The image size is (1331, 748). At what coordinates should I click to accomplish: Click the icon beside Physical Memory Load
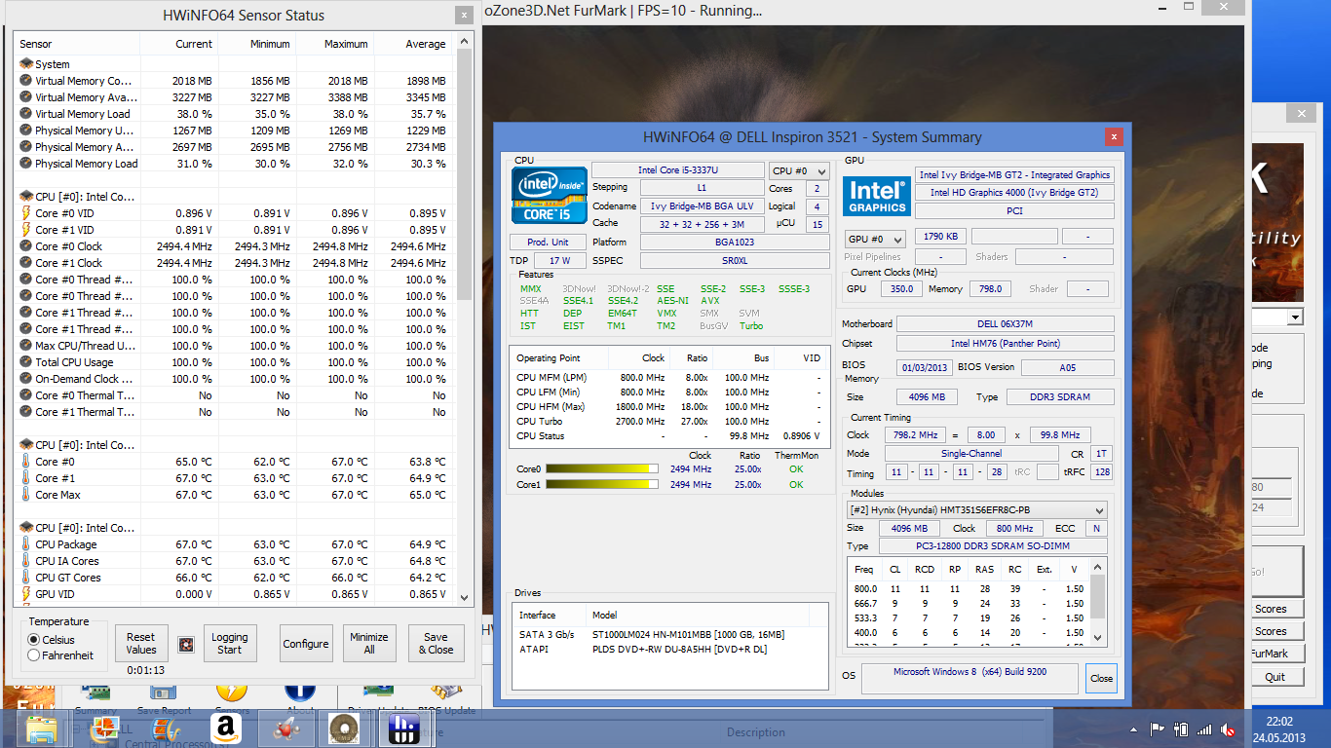point(25,164)
